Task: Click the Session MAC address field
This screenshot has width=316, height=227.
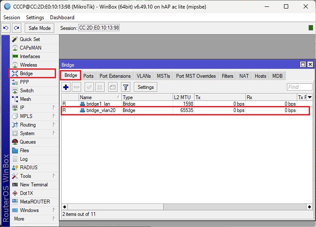Action: click(99, 28)
